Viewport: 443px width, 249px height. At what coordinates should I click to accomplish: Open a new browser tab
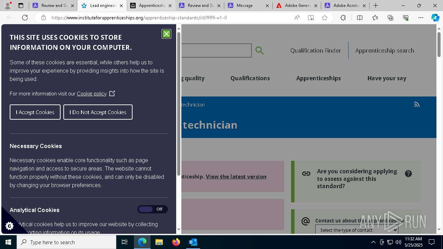[376, 6]
